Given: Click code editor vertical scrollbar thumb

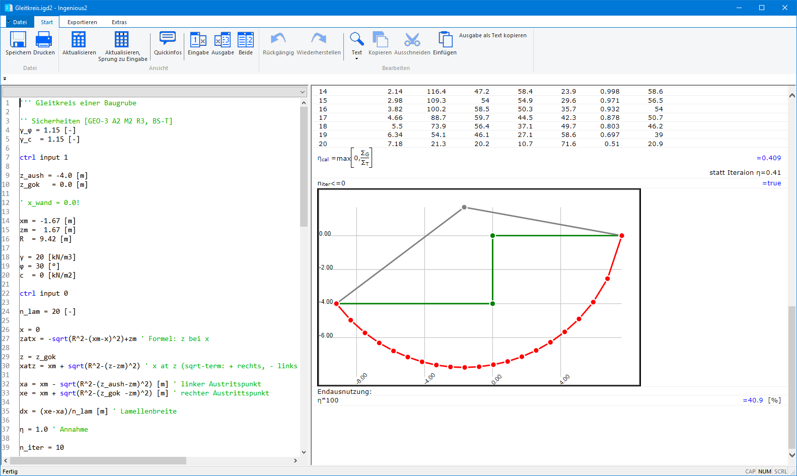Looking at the screenshot, I should click(x=304, y=167).
